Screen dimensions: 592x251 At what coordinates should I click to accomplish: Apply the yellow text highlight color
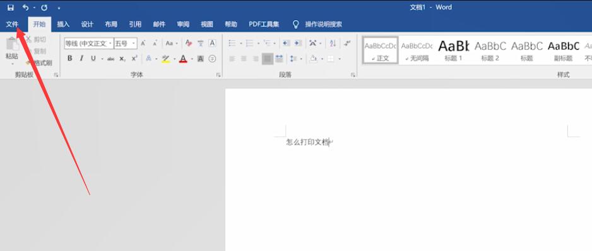coord(165,59)
